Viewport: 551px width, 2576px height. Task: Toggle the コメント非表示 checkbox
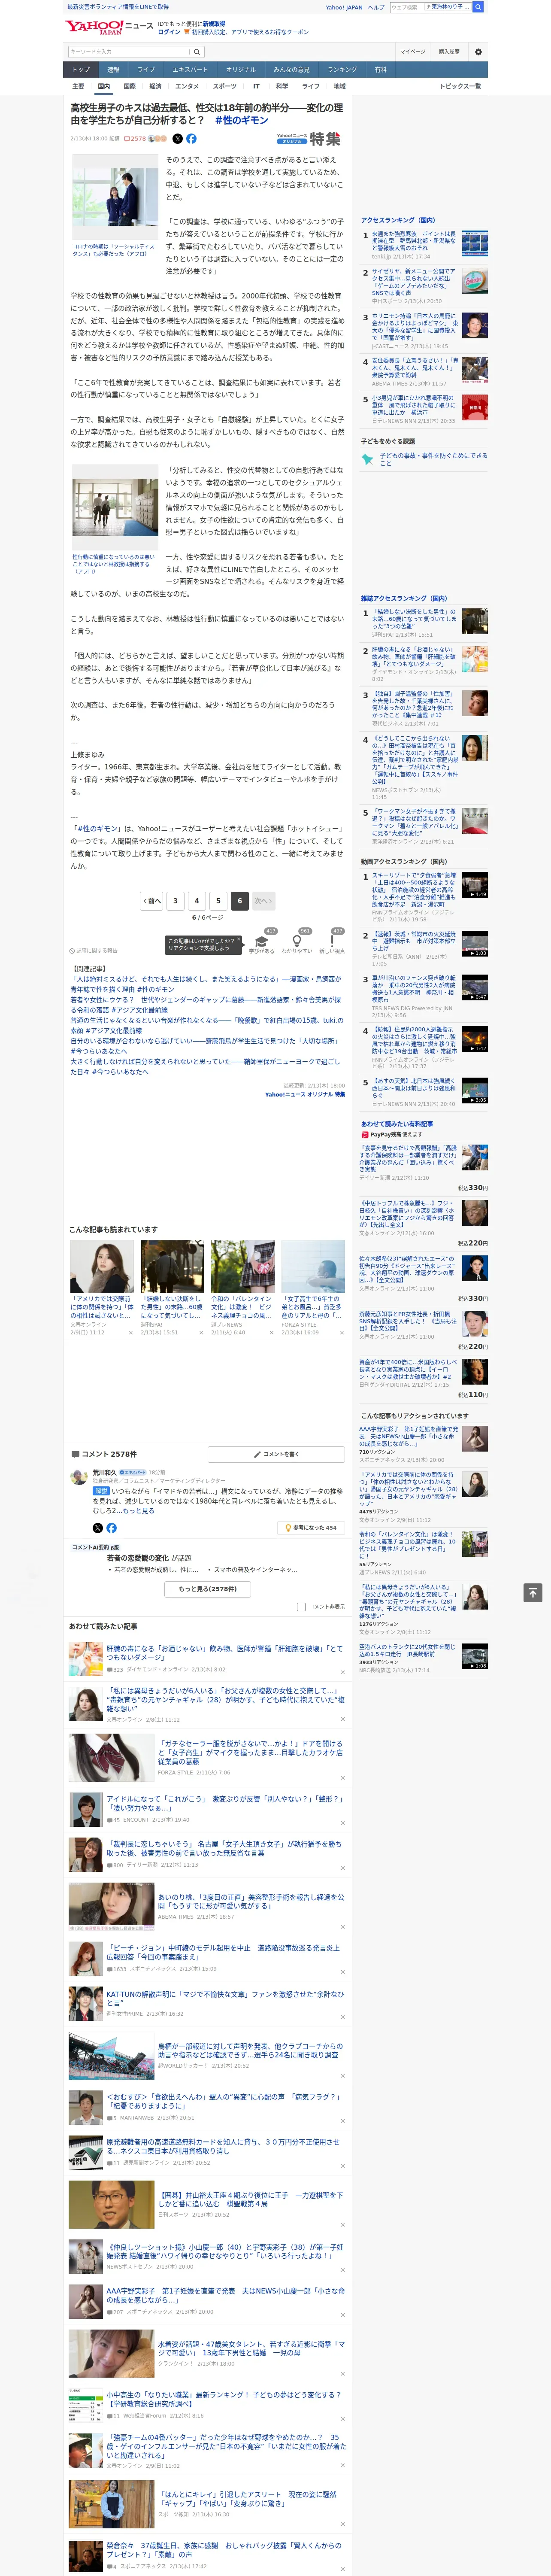tap(301, 1606)
